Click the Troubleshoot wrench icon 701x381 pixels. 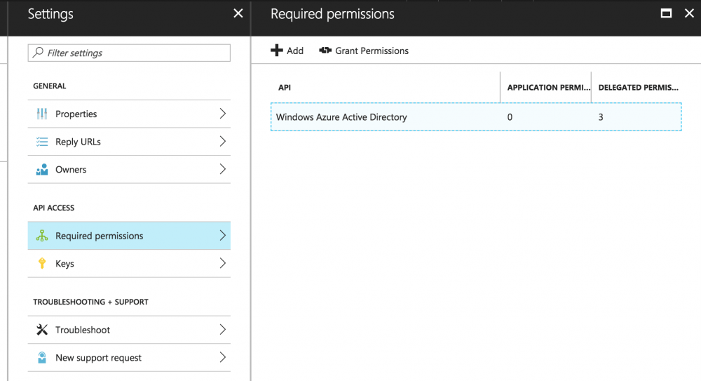[42, 330]
